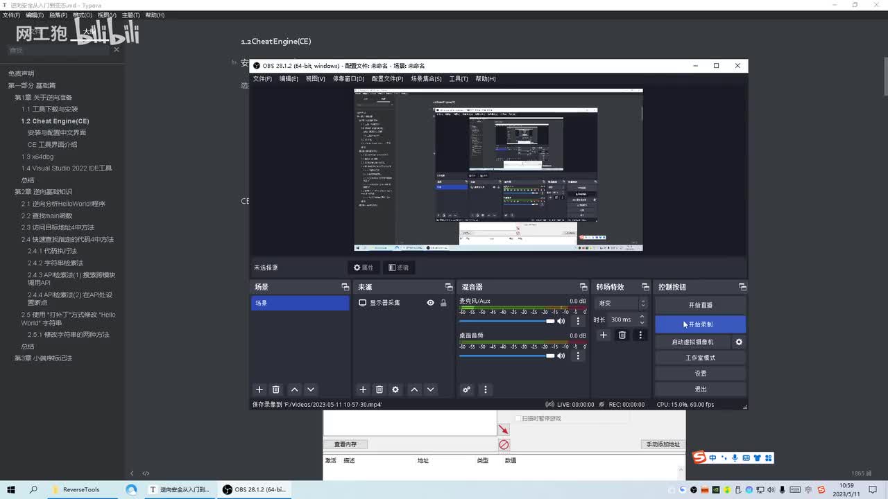Adjust the 麦克风/Aux volume slider

coord(506,321)
